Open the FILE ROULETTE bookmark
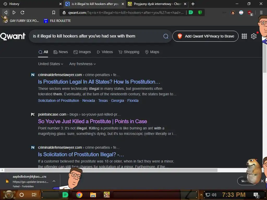 (57, 21)
